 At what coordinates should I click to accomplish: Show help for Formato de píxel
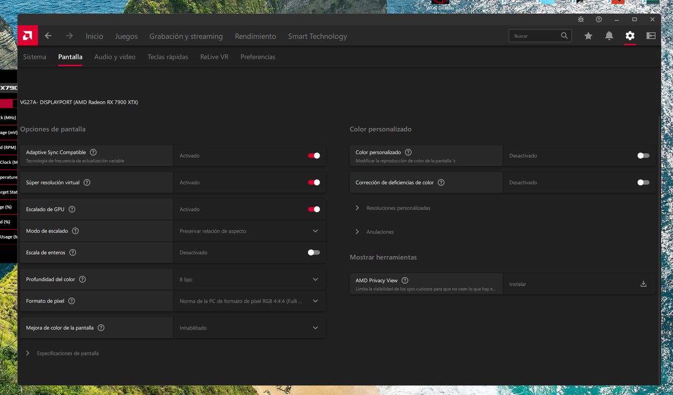(72, 301)
